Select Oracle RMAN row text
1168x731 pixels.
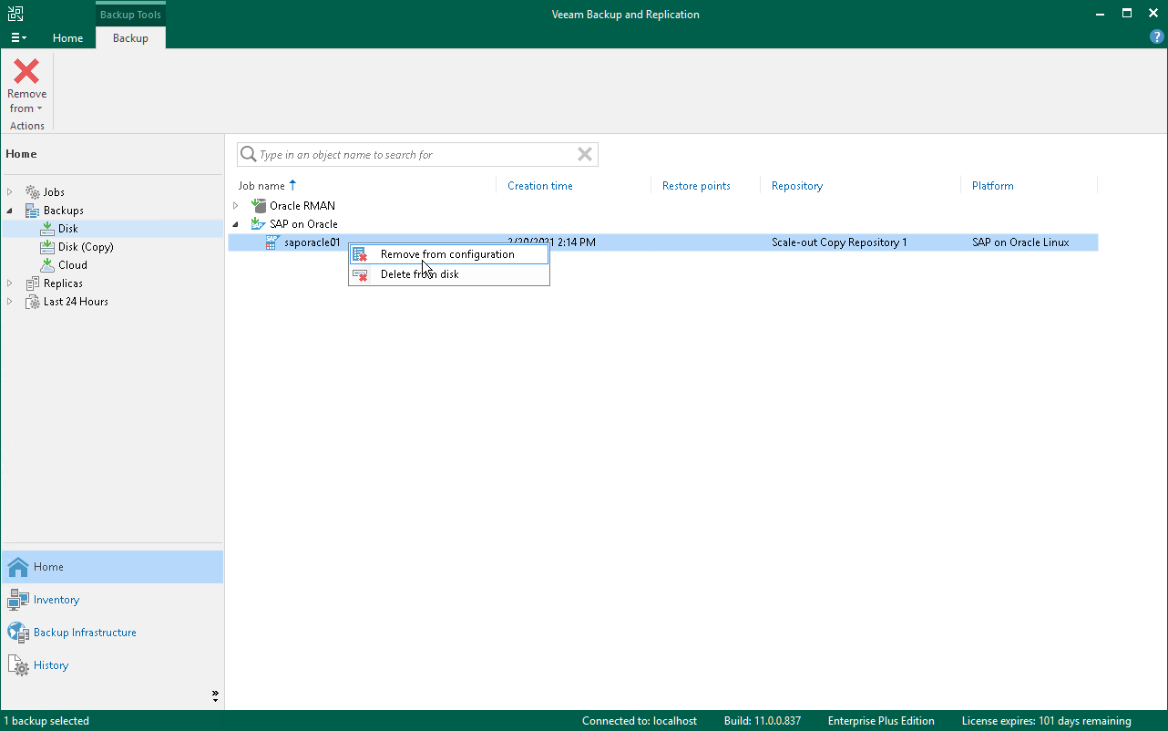coord(302,206)
